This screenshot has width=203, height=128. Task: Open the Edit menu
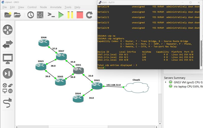tap(12, 7)
